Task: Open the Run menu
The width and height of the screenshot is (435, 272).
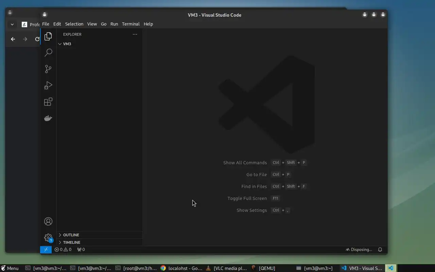Action: coord(114,24)
